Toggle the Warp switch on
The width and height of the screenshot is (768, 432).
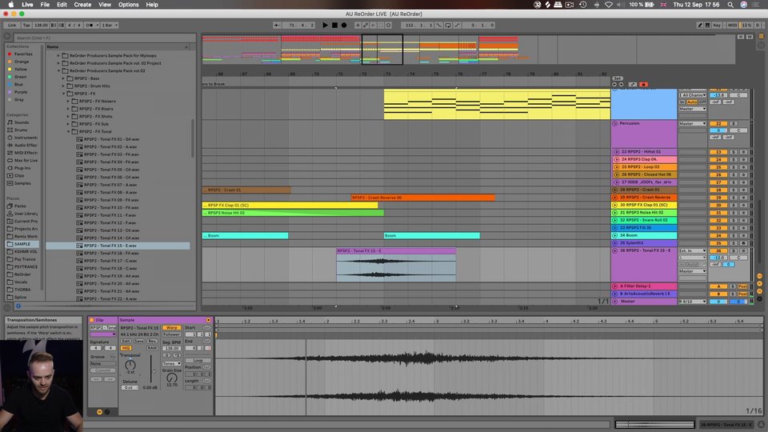tap(172, 328)
